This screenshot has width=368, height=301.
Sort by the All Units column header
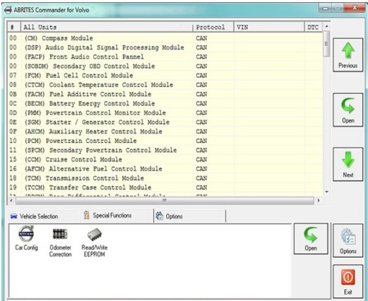pyautogui.click(x=107, y=27)
